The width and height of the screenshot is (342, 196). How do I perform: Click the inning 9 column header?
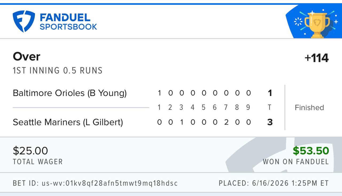(248, 107)
